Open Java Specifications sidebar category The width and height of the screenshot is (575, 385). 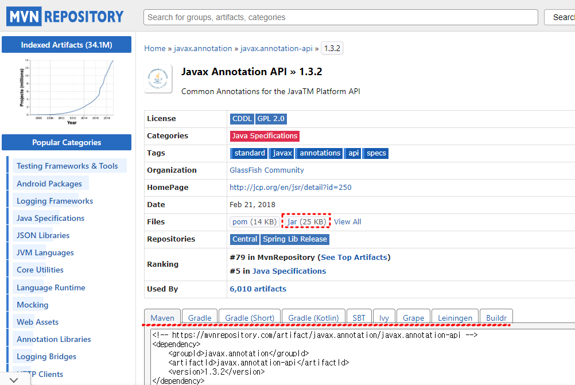click(x=50, y=218)
